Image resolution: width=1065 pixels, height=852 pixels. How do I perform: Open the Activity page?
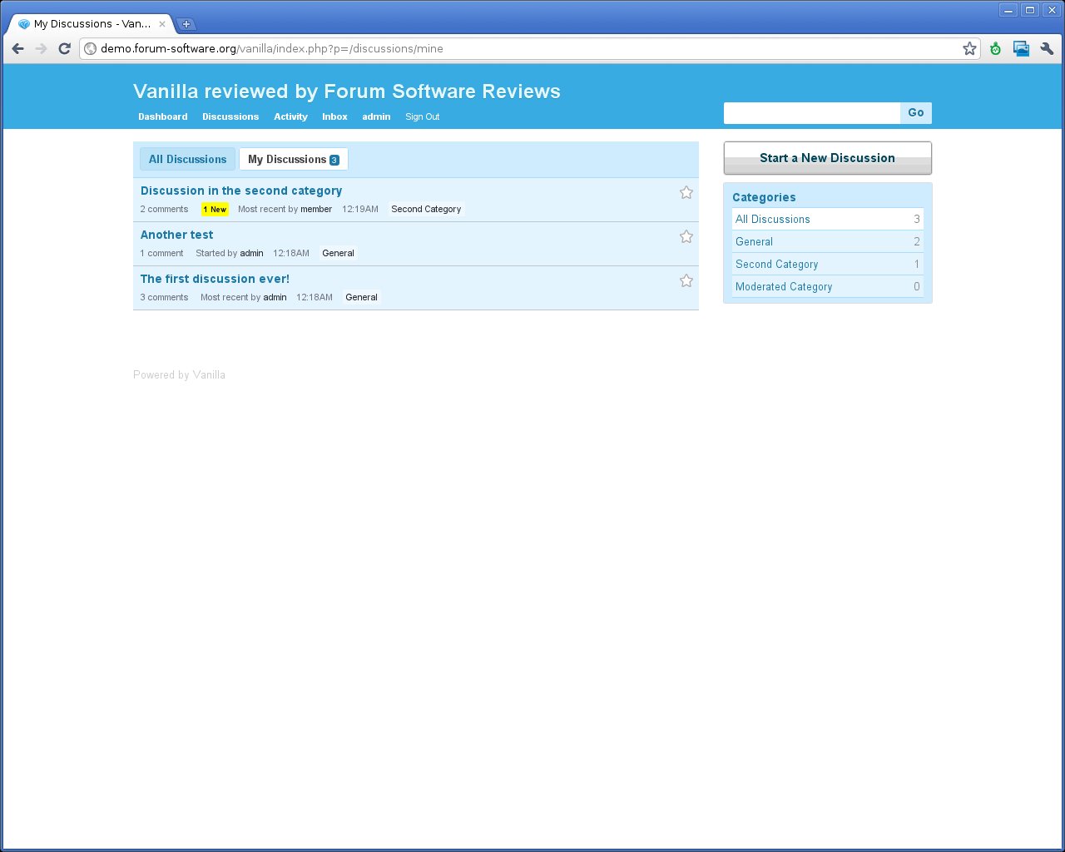tap(290, 116)
